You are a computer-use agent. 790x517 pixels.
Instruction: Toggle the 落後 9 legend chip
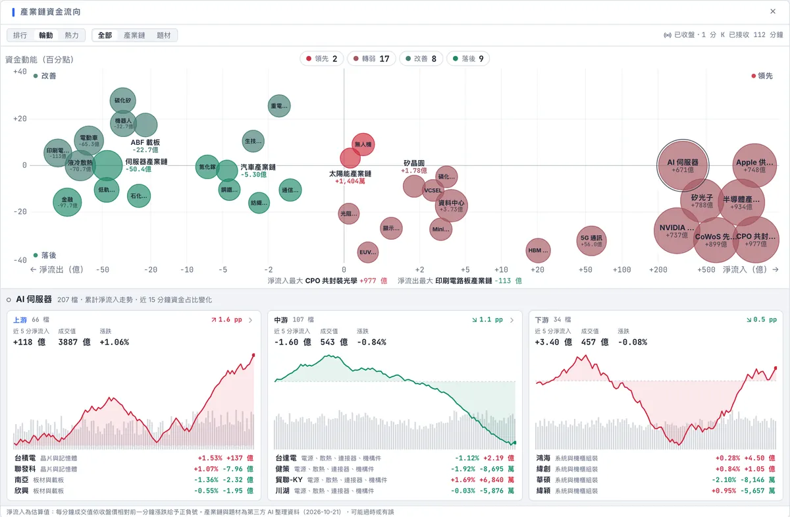(x=468, y=59)
